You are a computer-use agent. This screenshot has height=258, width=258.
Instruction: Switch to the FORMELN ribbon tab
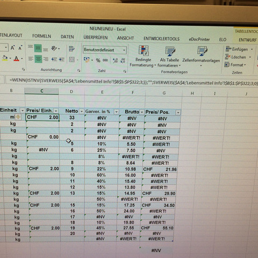(41, 36)
